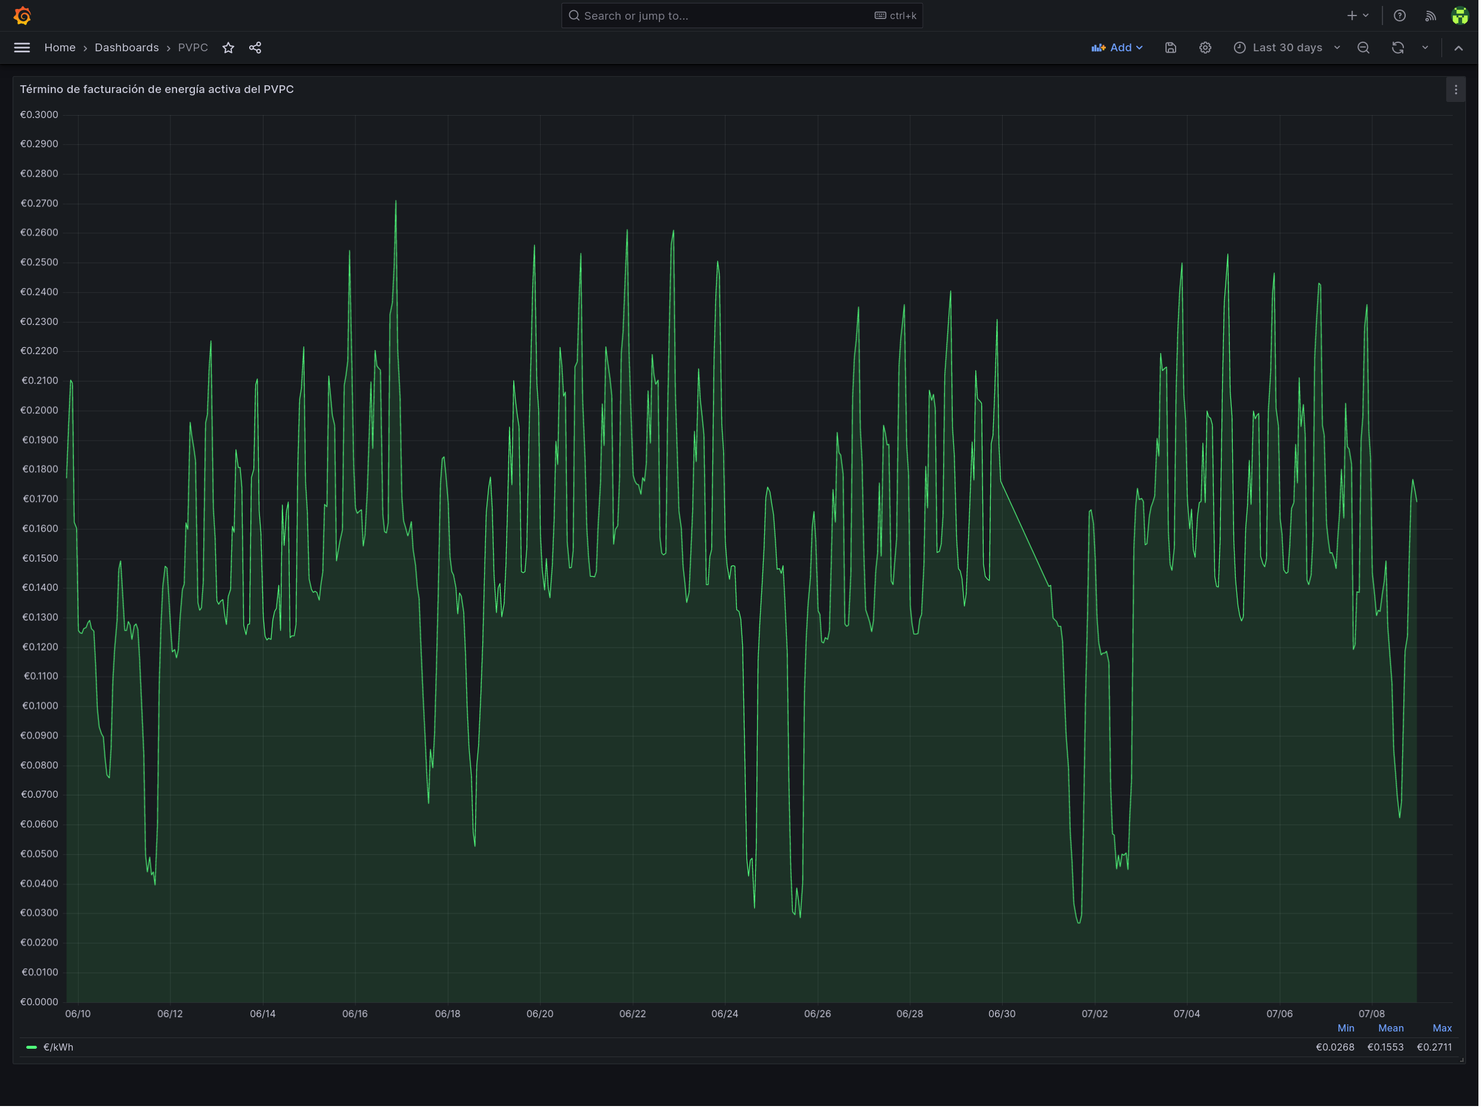The width and height of the screenshot is (1482, 1109).
Task: Click the ctrl+k shortcut hint
Action: [x=895, y=16]
